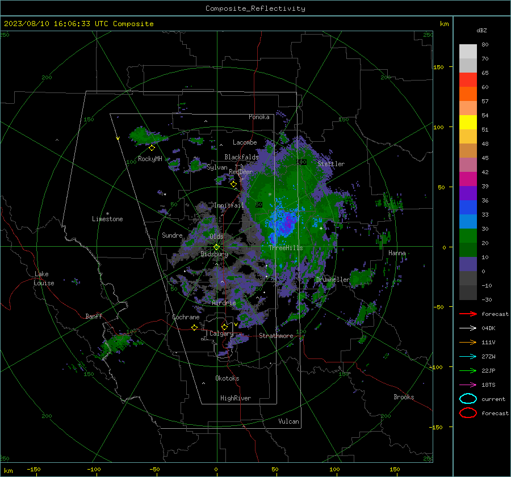The height and width of the screenshot is (477, 511).
Task: Click the Brooks label
Action: coord(404,397)
